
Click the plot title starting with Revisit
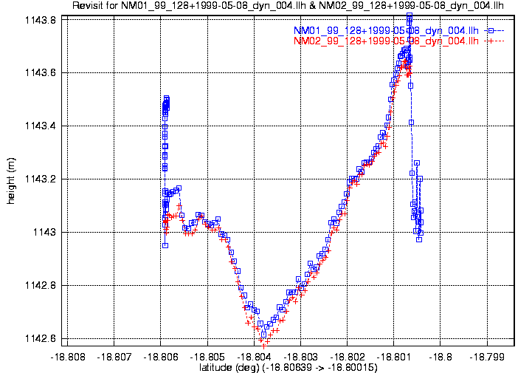[x=289, y=6]
